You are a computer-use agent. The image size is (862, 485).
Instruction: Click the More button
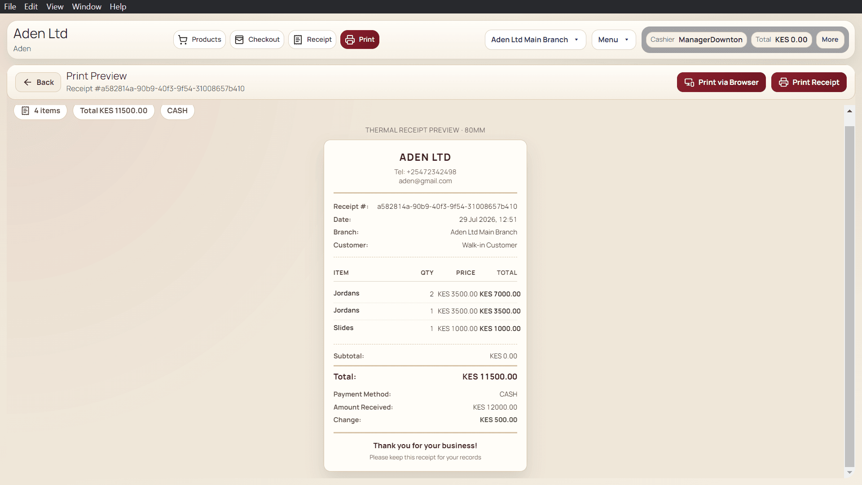830,40
